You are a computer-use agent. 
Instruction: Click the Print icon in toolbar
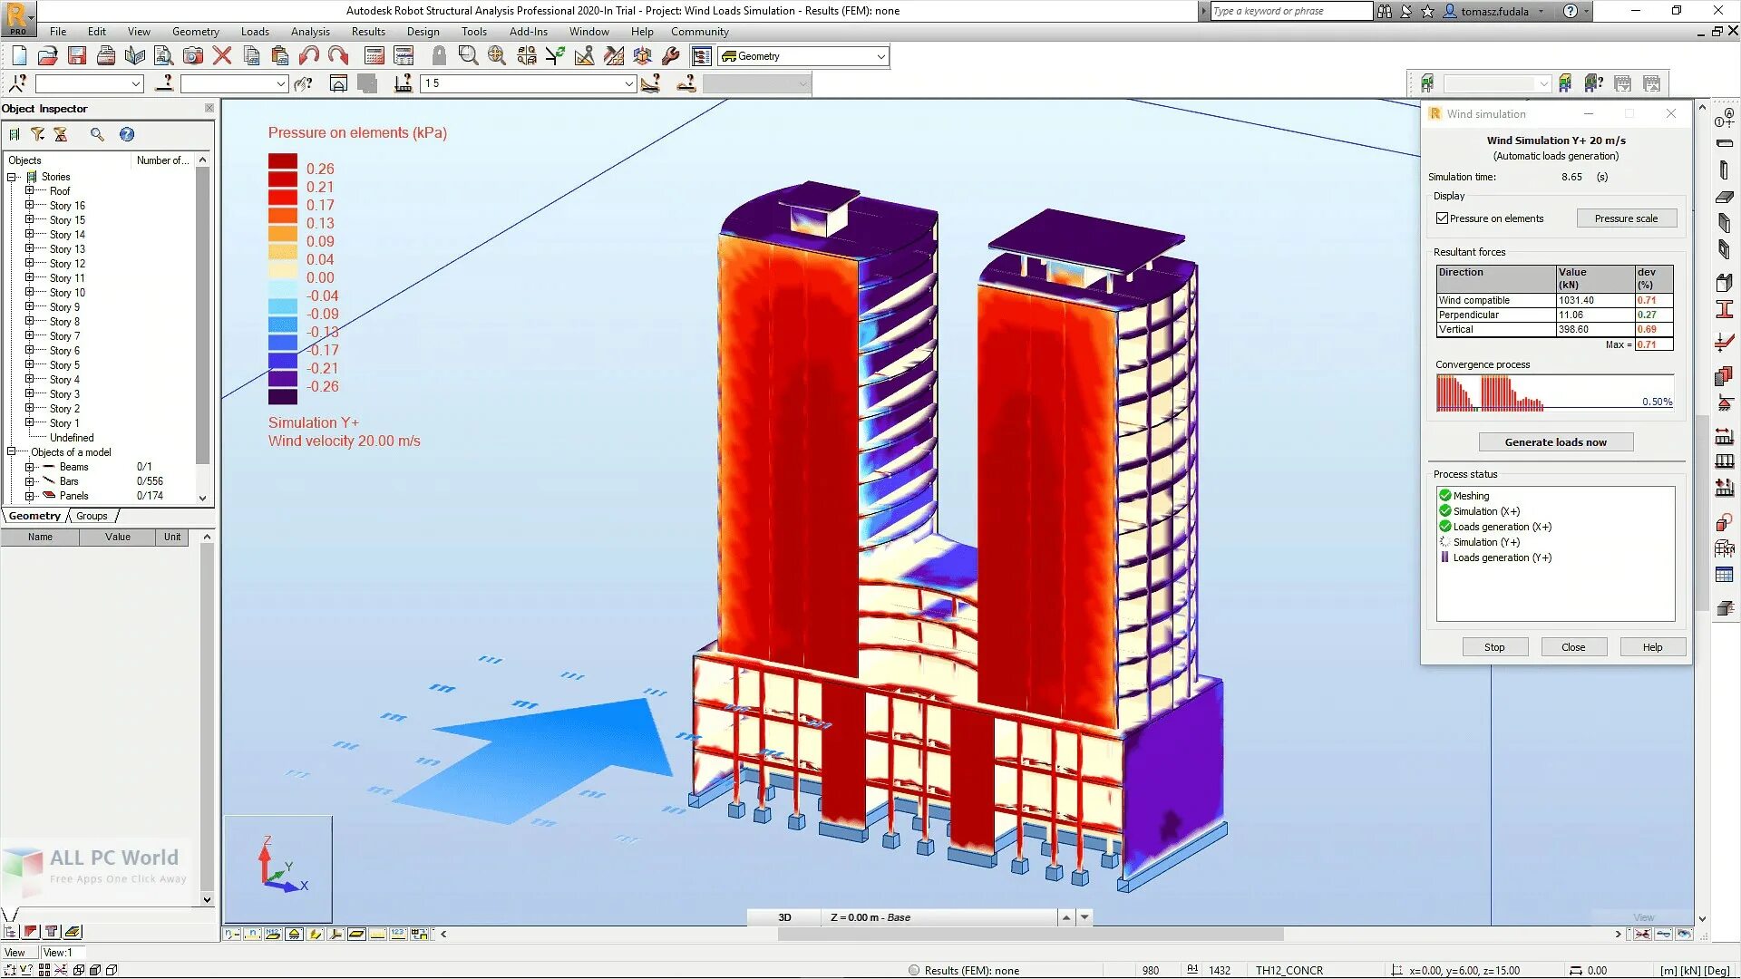pos(106,56)
